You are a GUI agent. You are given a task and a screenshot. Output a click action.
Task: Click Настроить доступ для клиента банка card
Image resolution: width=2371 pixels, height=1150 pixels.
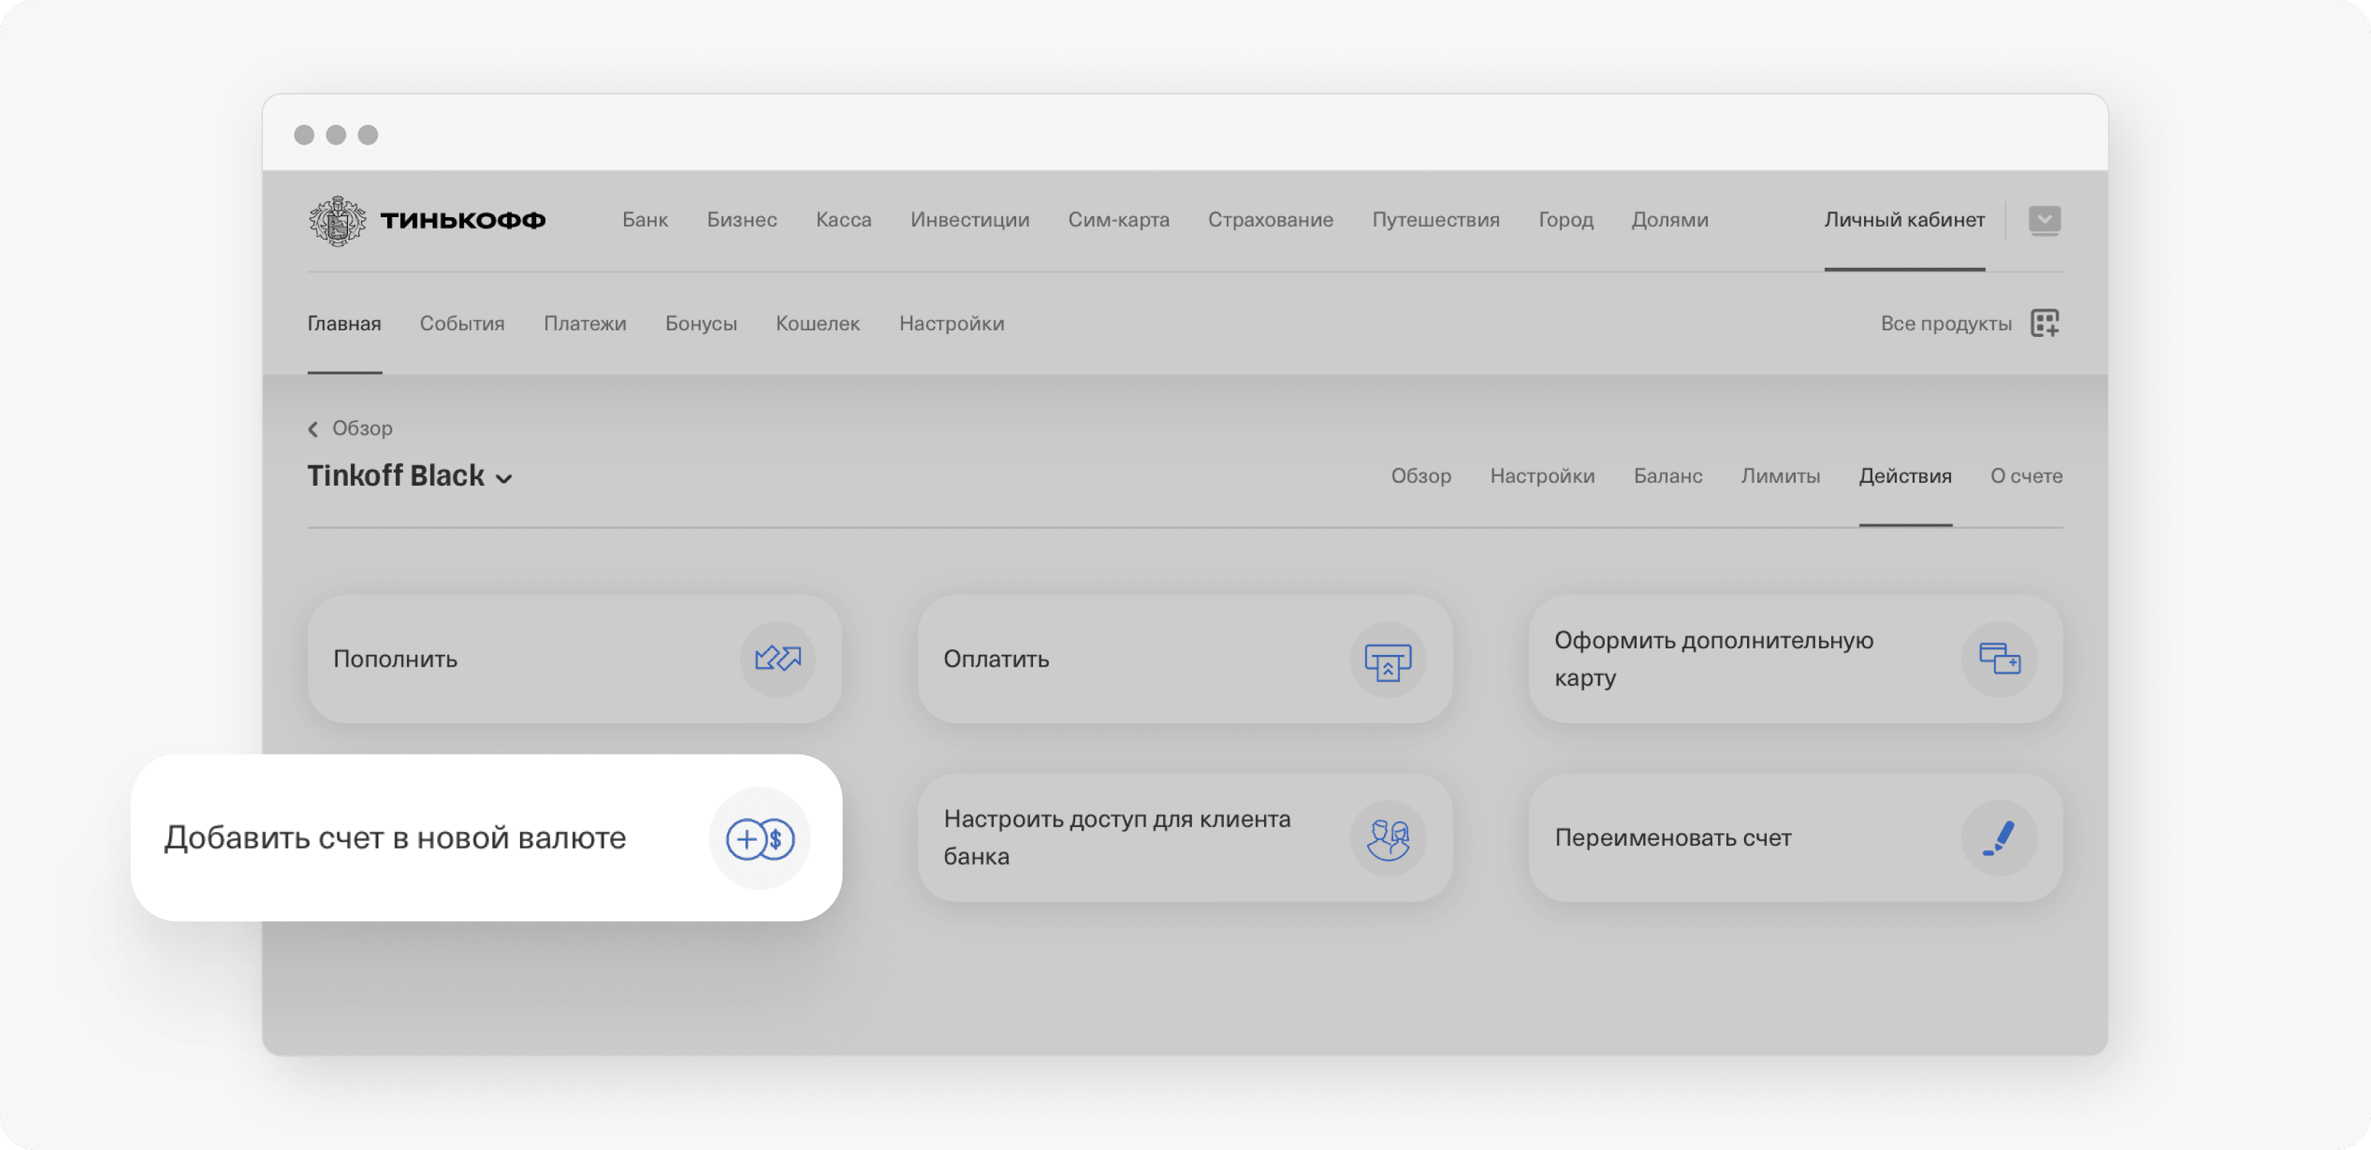[x=1116, y=837]
